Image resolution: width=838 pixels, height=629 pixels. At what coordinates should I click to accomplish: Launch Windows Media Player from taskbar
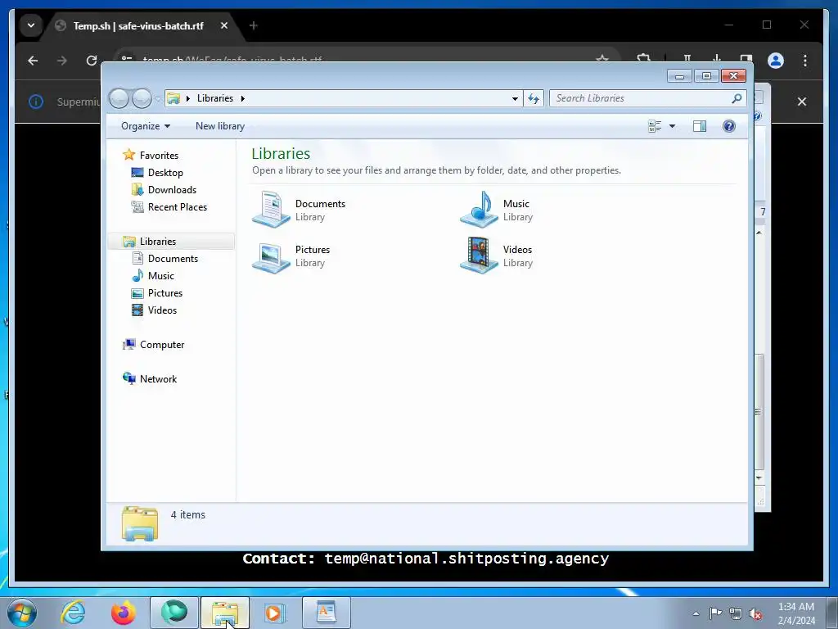[275, 613]
